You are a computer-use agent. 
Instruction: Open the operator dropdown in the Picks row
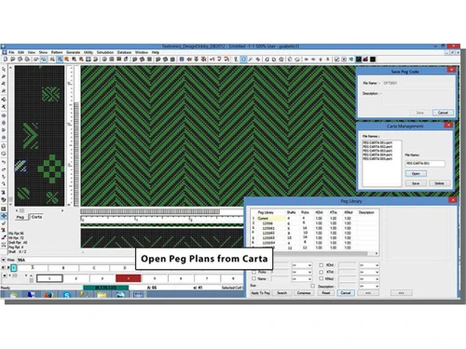pyautogui.click(x=302, y=272)
